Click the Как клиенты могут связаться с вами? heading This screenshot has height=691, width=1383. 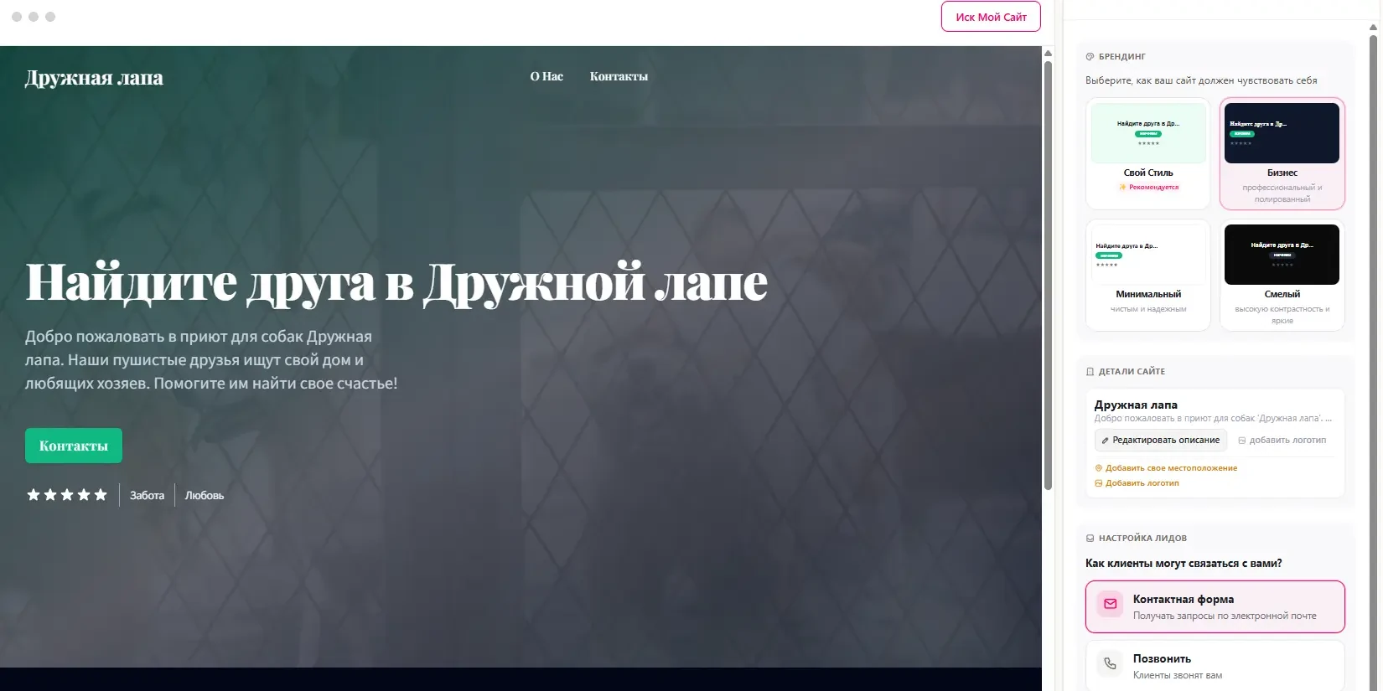pyautogui.click(x=1184, y=564)
